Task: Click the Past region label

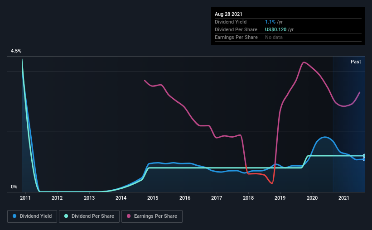Action: 356,62
